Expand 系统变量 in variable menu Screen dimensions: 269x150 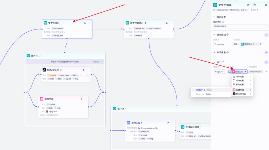(242, 84)
